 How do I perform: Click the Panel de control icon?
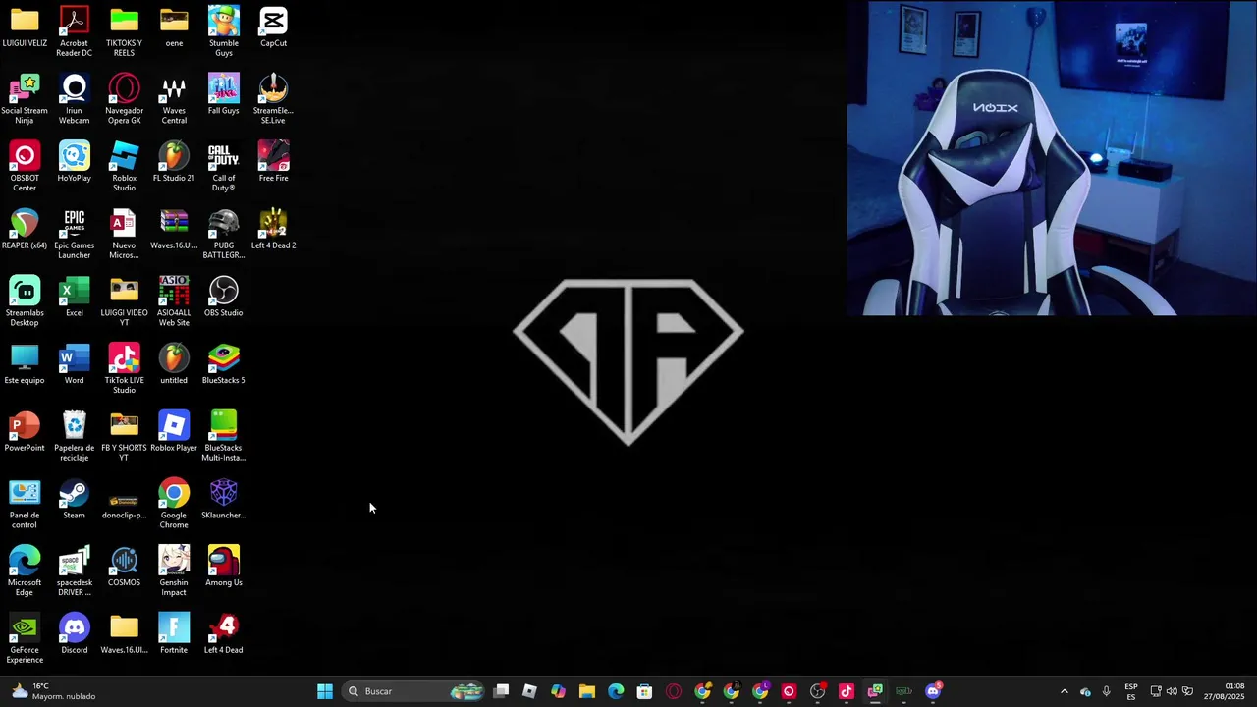[x=25, y=505]
